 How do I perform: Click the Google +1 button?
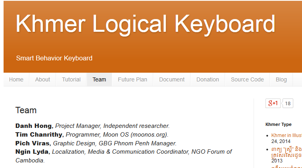(x=273, y=103)
